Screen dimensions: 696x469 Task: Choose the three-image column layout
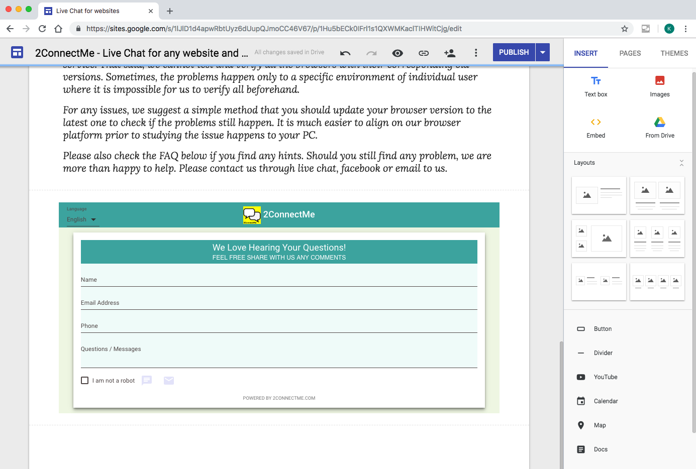click(657, 239)
